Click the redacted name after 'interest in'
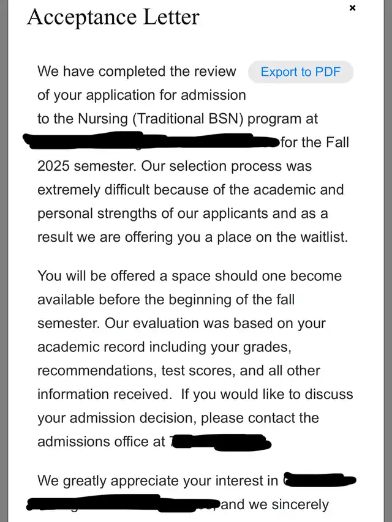 tap(320, 480)
